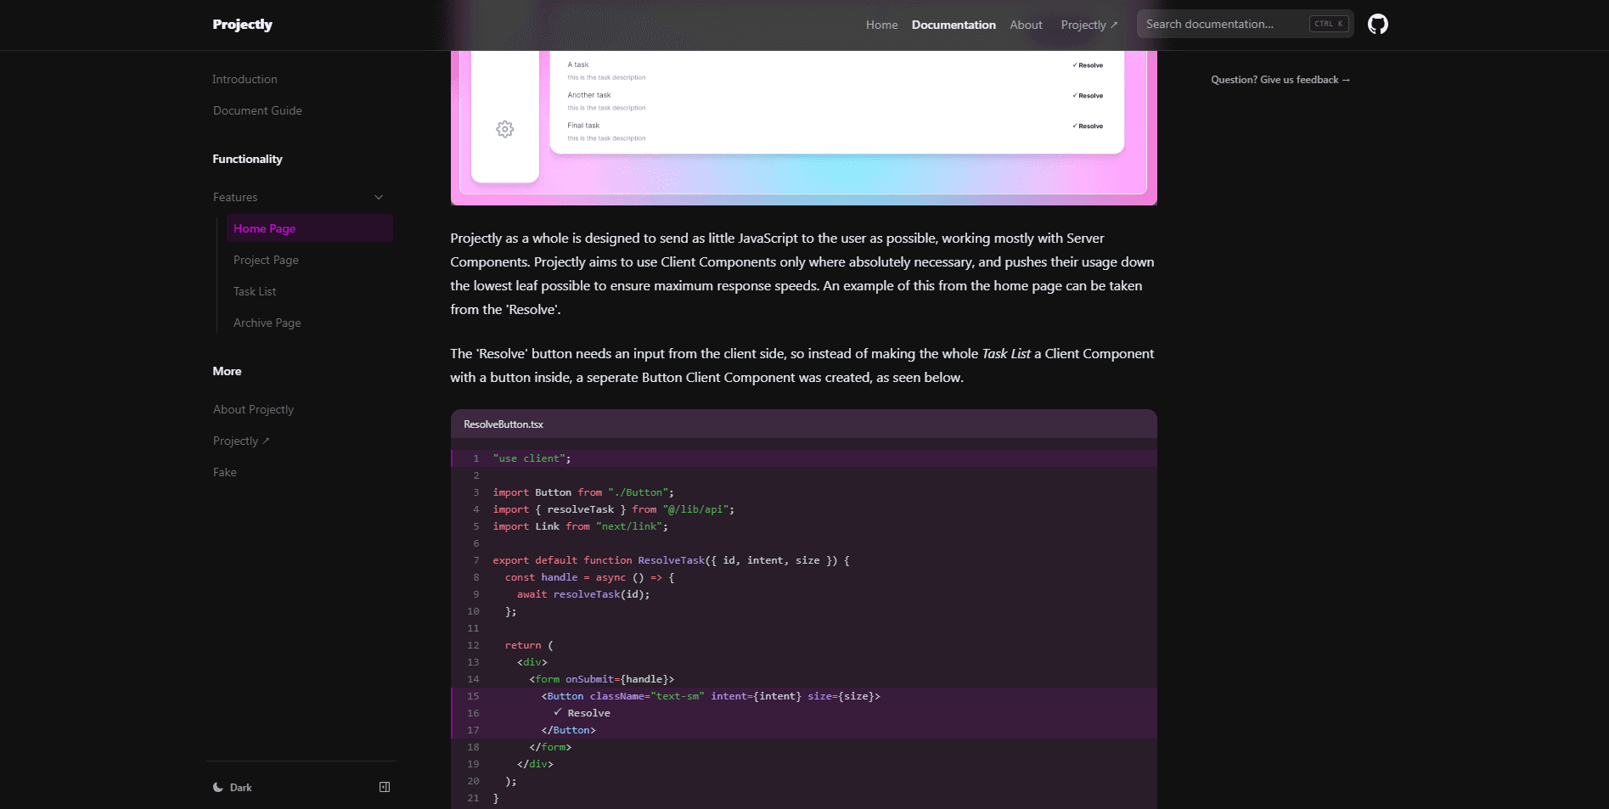The image size is (1609, 809).
Task: Click Resolve for 'Final task'
Action: (1088, 126)
